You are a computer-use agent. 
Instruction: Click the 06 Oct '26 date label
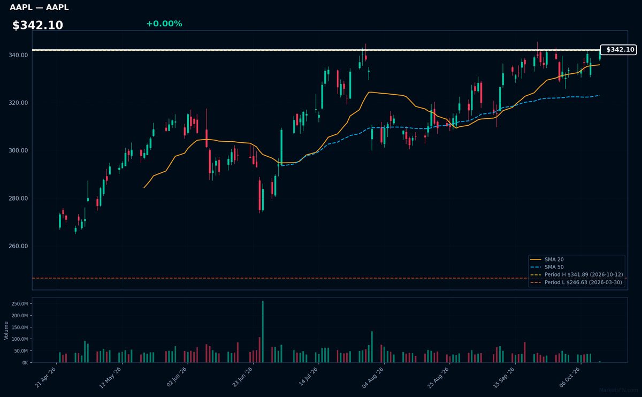point(569,378)
